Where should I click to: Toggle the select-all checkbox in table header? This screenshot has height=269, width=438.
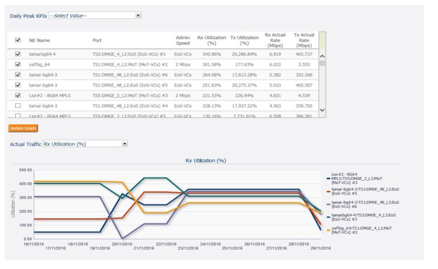tap(18, 40)
